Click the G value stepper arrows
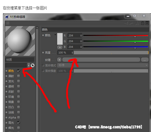The image size is (151, 132). coord(81,41)
